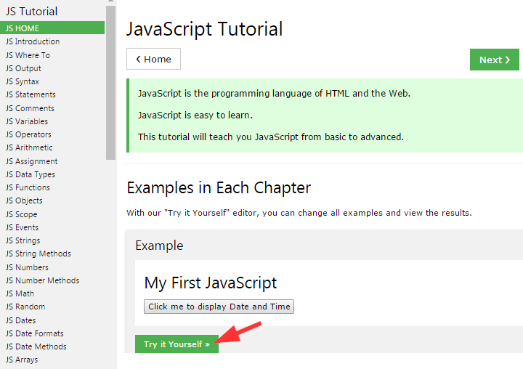Click the sidebar vertical scrollbar thumb
Image resolution: width=523 pixels, height=369 pixels.
click(x=110, y=83)
